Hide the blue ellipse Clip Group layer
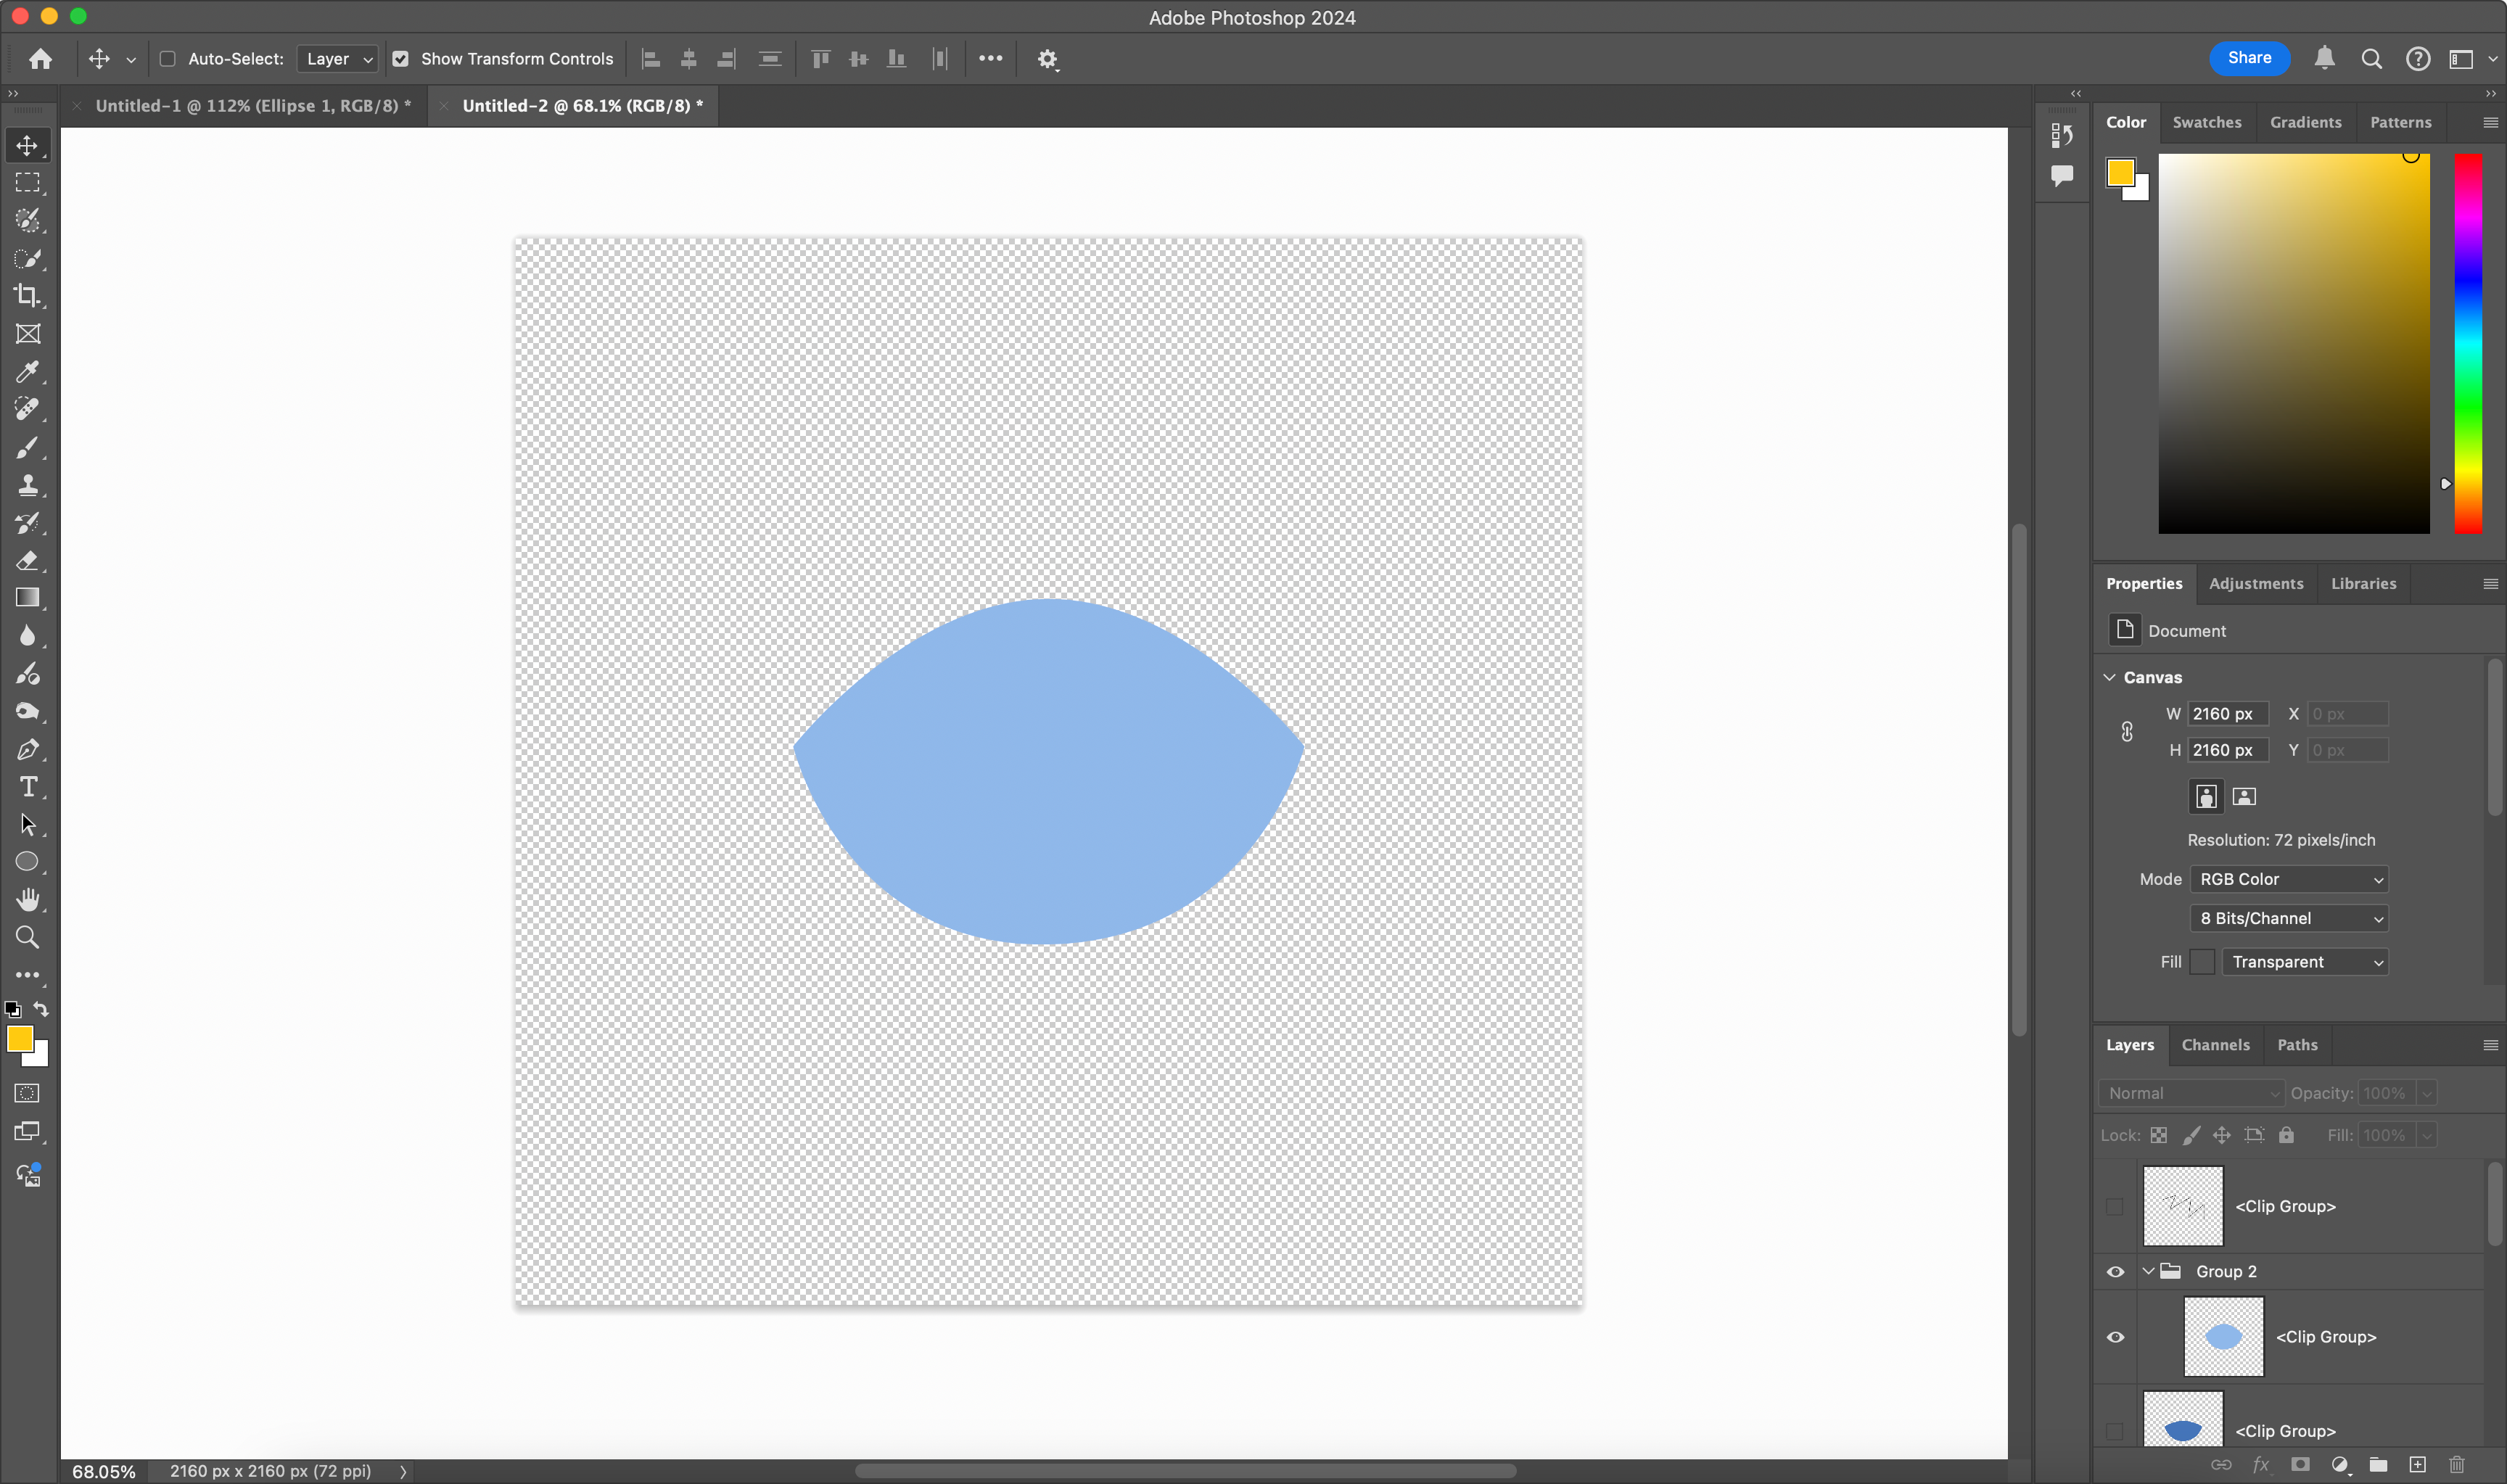This screenshot has height=1484, width=2507. click(x=2116, y=1336)
